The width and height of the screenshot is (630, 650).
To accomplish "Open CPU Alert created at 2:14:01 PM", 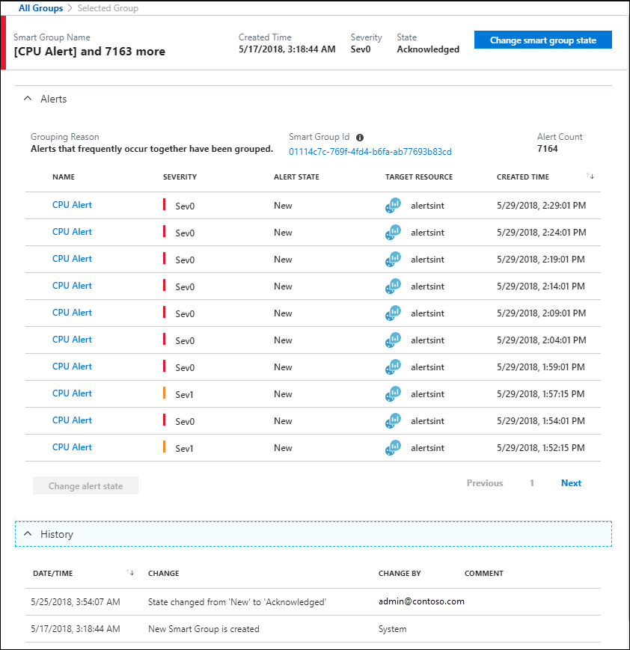I will point(72,286).
